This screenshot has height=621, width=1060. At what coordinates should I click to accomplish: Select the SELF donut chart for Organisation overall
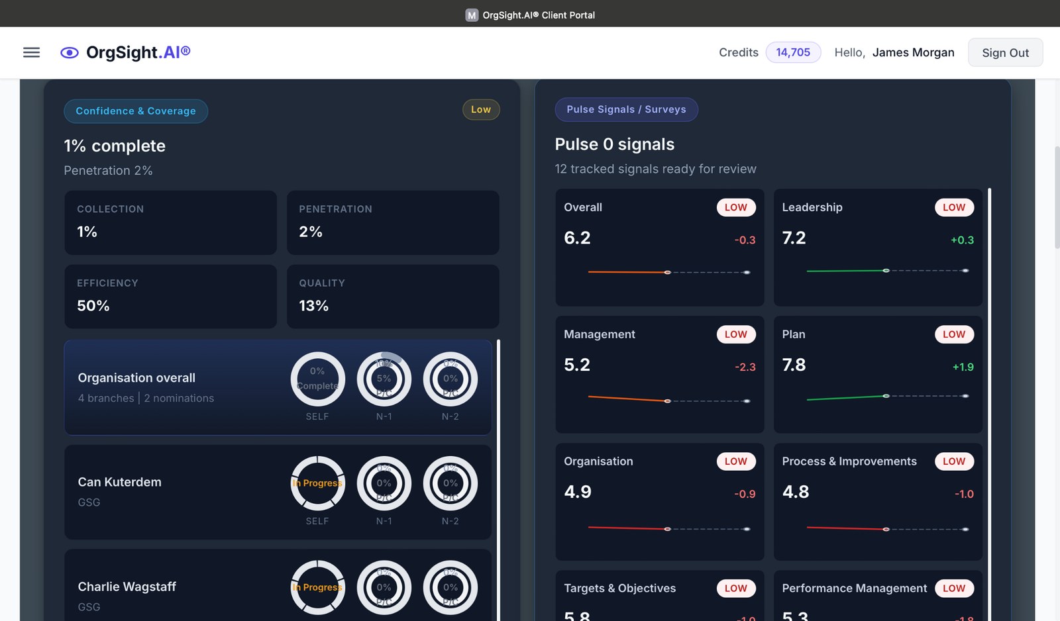pyautogui.click(x=317, y=379)
